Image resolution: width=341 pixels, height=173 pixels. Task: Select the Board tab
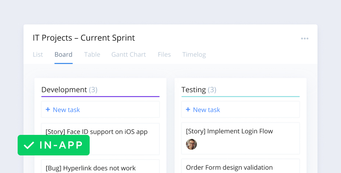[63, 55]
